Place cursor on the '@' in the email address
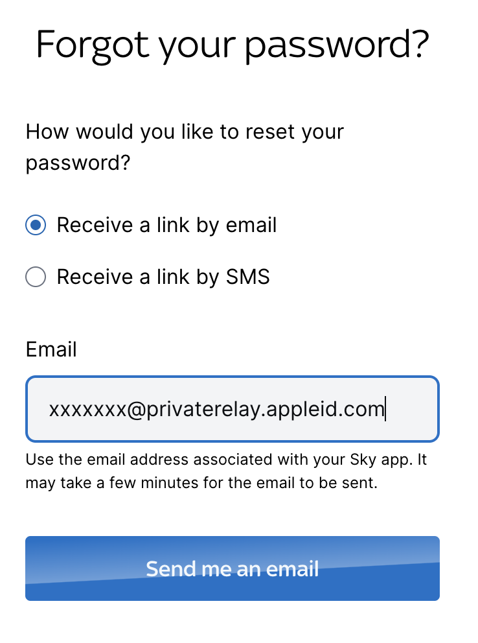 (x=137, y=410)
